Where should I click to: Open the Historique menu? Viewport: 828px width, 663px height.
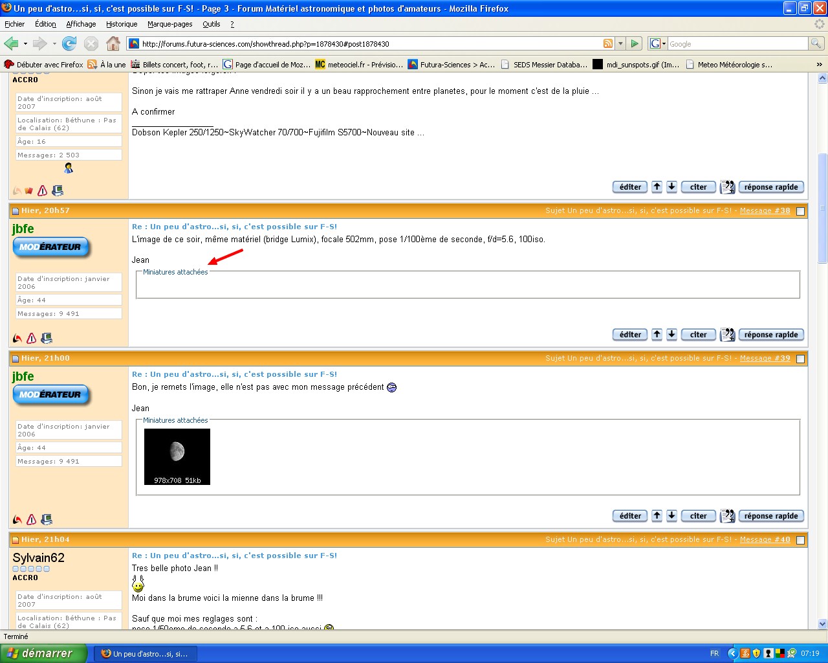coord(122,24)
